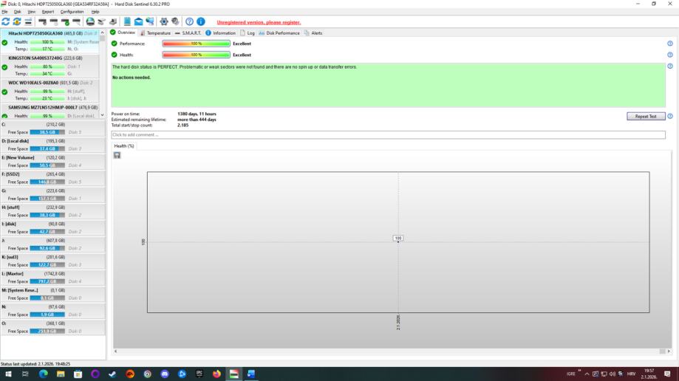Open Configuration via the blue gear icon
The height and width of the screenshot is (381, 679).
(164, 21)
